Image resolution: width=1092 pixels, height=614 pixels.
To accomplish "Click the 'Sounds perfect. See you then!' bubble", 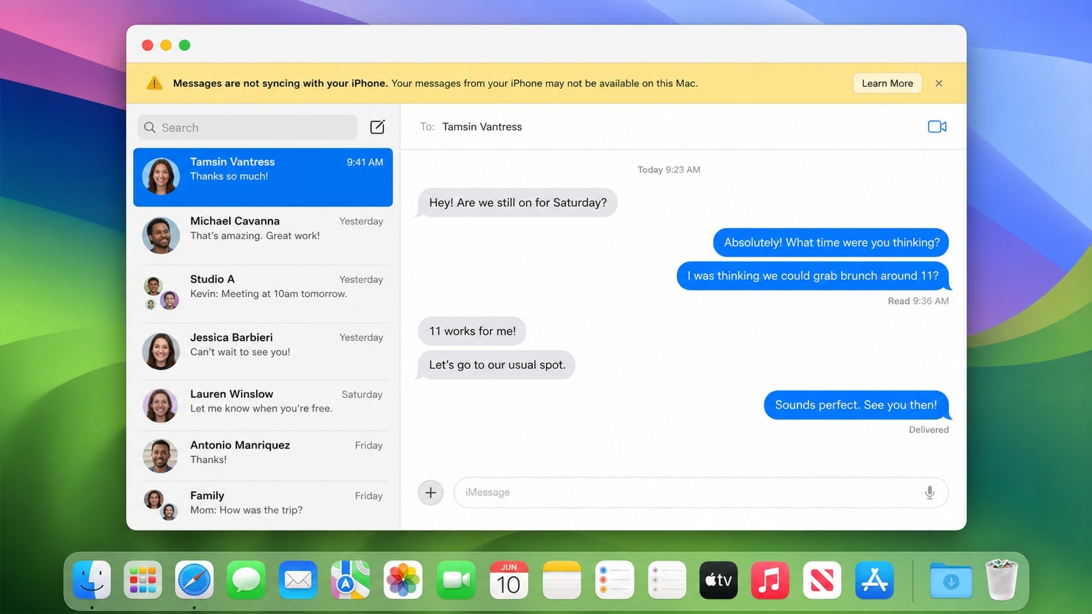I will tap(856, 405).
